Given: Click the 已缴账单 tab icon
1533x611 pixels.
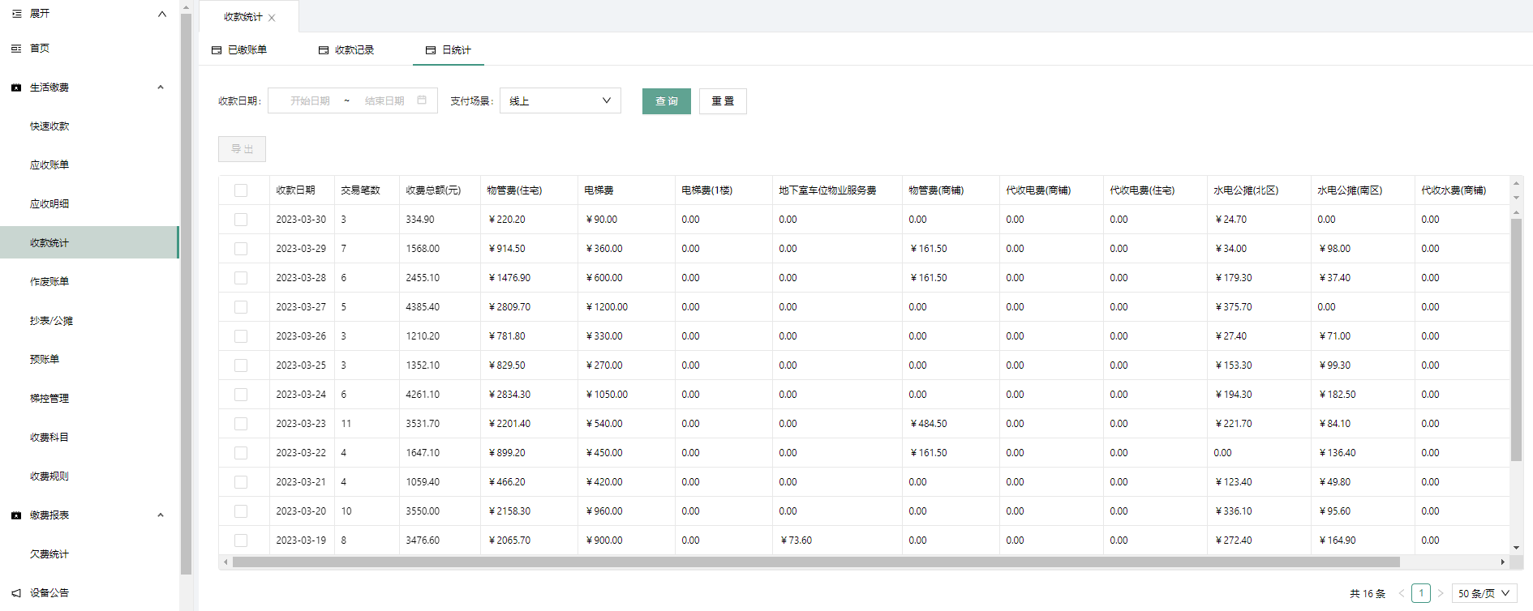Looking at the screenshot, I should [x=217, y=50].
